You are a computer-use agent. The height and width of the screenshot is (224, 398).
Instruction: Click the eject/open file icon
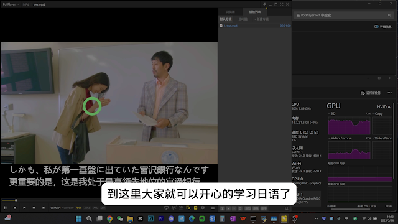tap(44, 208)
